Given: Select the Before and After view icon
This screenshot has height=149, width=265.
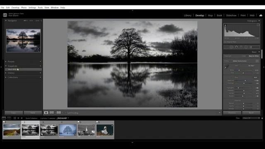Looking at the screenshot, I should pyautogui.click(x=59, y=113).
